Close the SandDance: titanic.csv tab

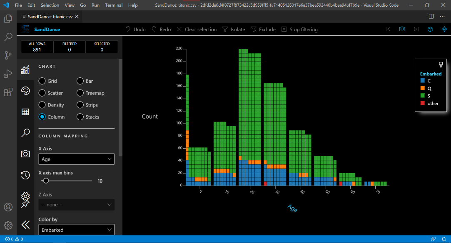point(77,17)
